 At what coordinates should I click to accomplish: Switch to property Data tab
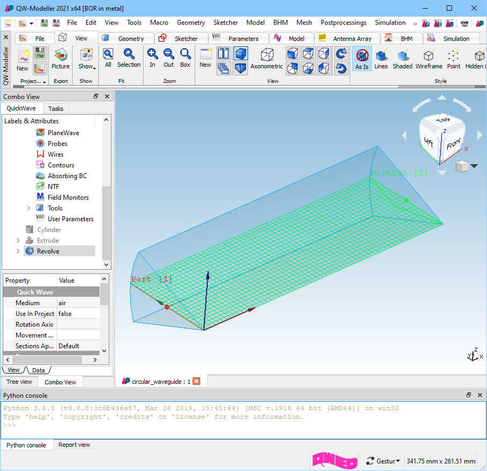pos(39,370)
